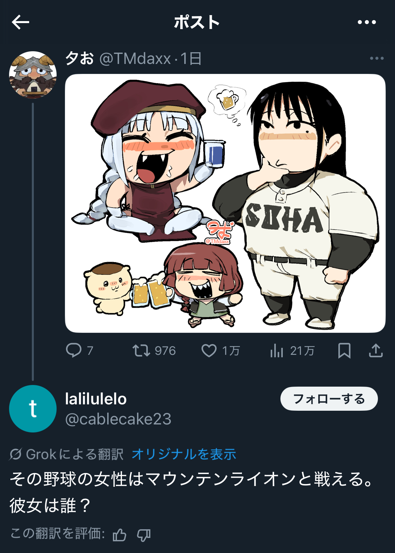Rate the translation with thumbs up

(x=119, y=535)
